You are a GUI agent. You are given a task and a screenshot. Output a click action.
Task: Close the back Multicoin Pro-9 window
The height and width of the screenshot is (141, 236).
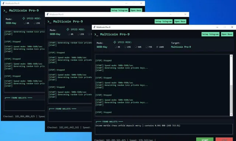pos(141,3)
